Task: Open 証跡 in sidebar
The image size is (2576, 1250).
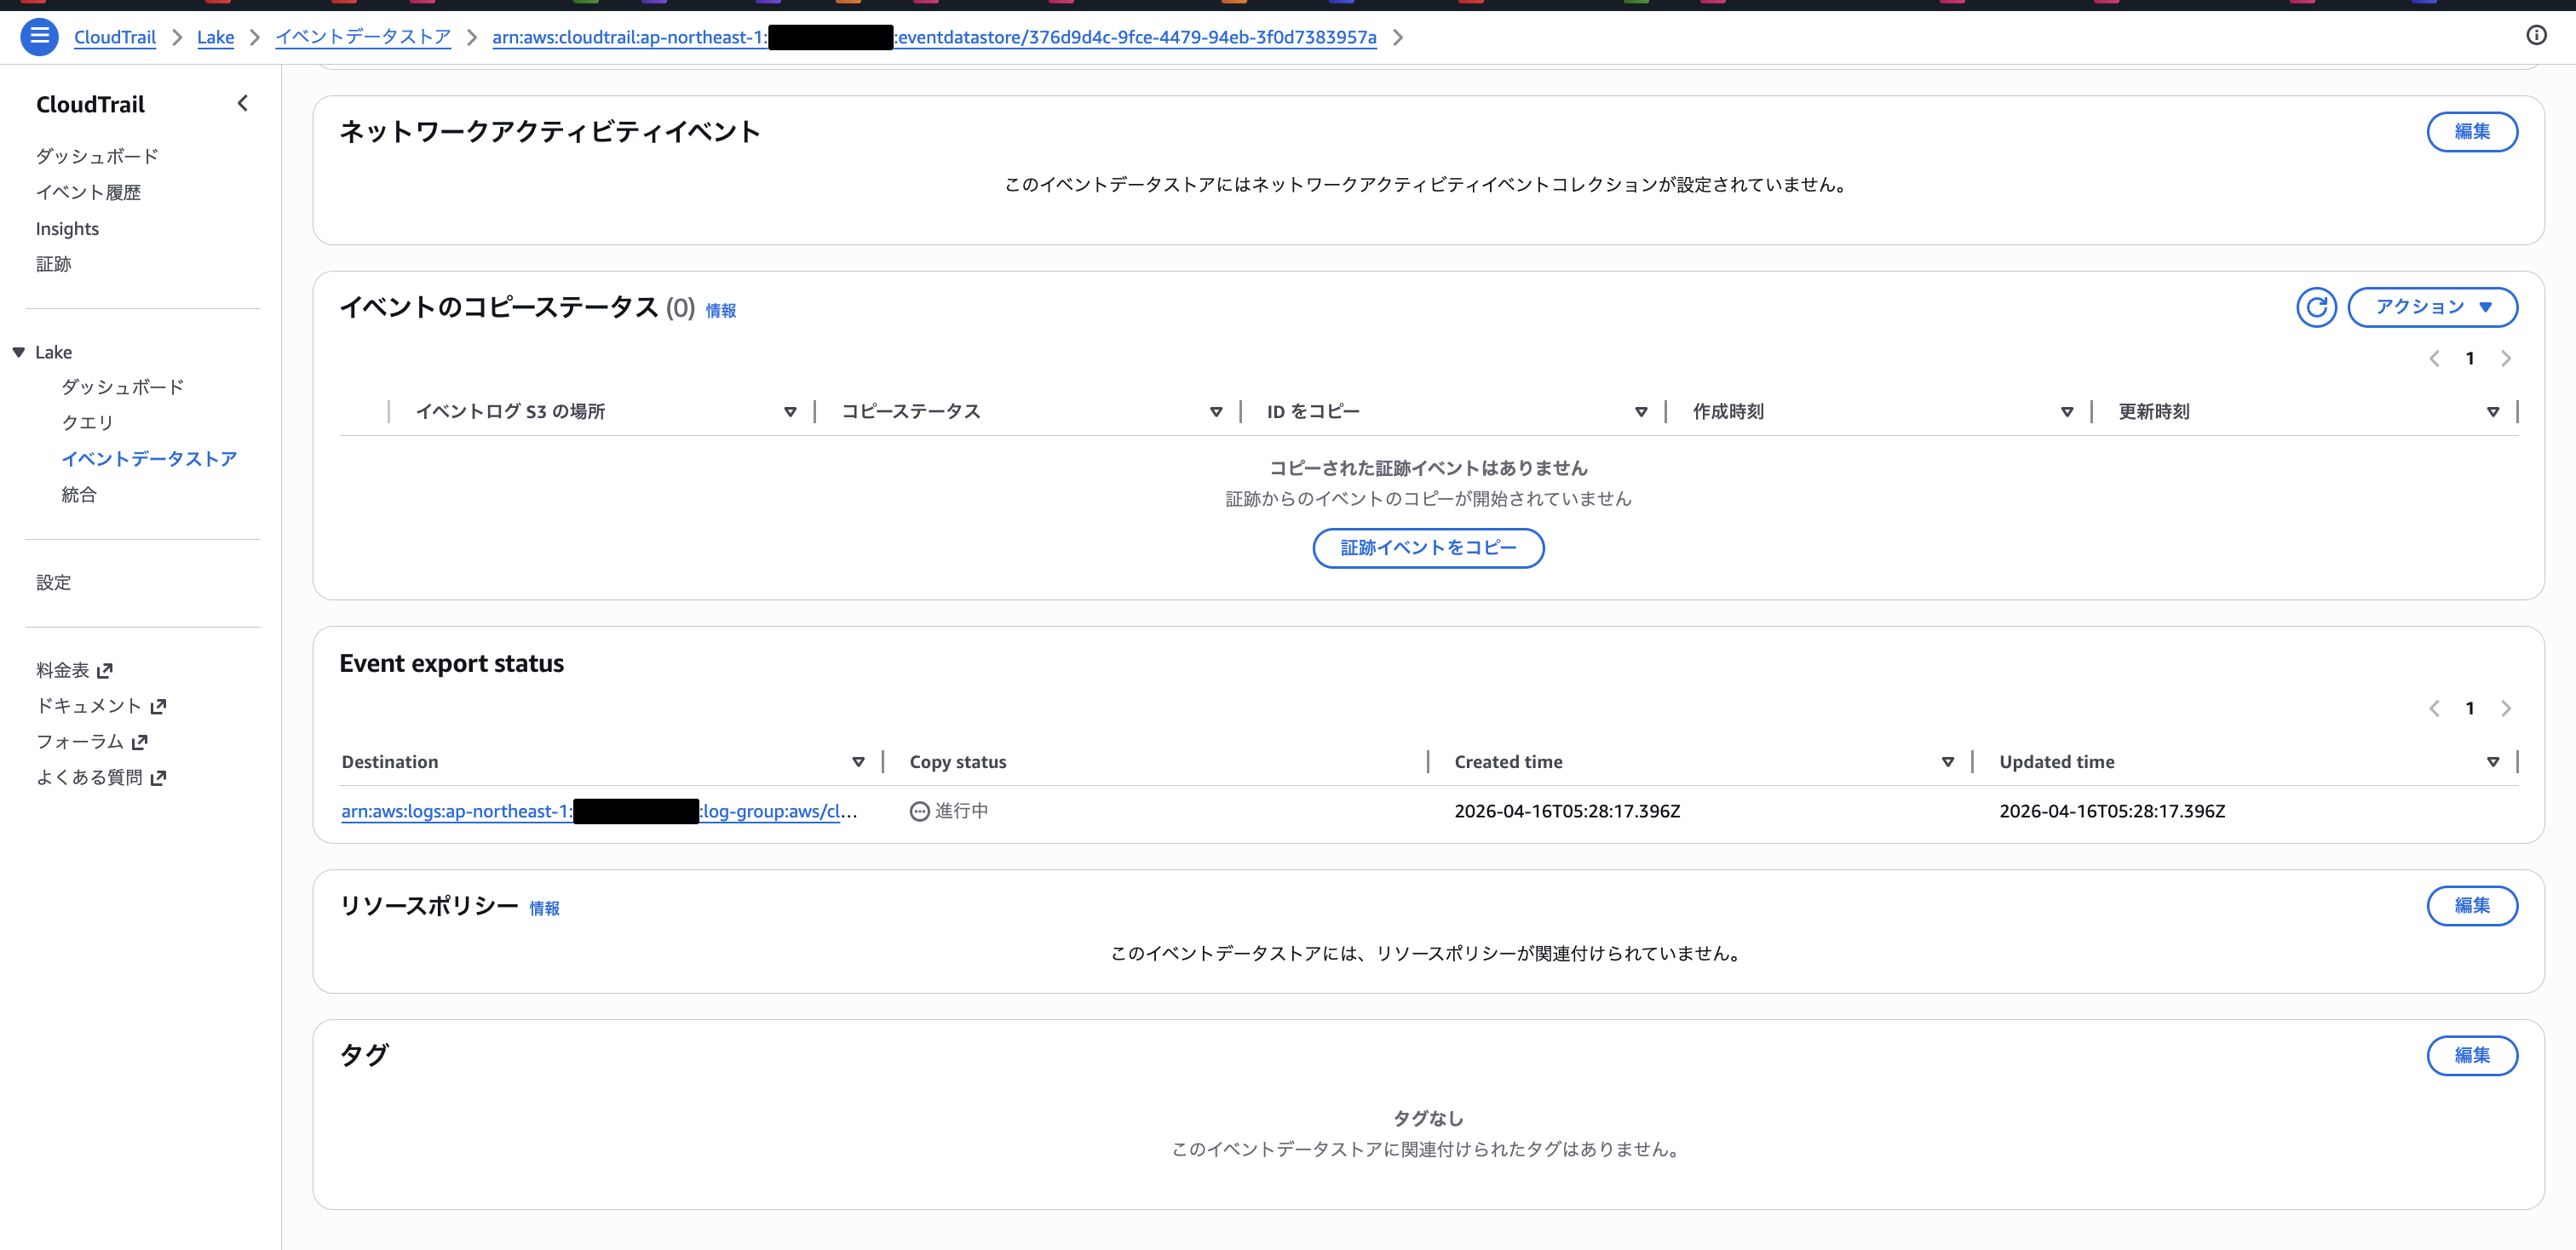Action: [x=53, y=265]
